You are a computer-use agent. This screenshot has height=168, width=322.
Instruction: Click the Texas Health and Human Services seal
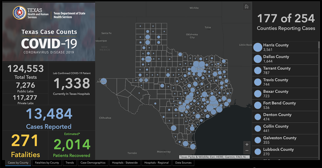pos(19,13)
